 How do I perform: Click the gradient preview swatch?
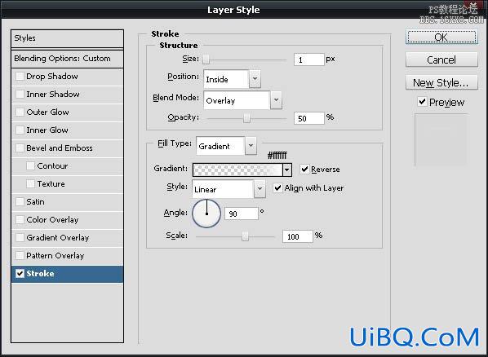click(x=237, y=170)
